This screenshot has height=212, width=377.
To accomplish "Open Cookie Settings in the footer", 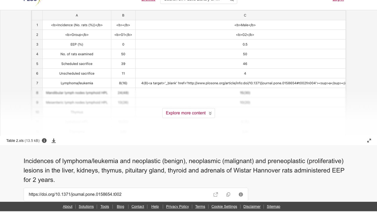I will (224, 207).
